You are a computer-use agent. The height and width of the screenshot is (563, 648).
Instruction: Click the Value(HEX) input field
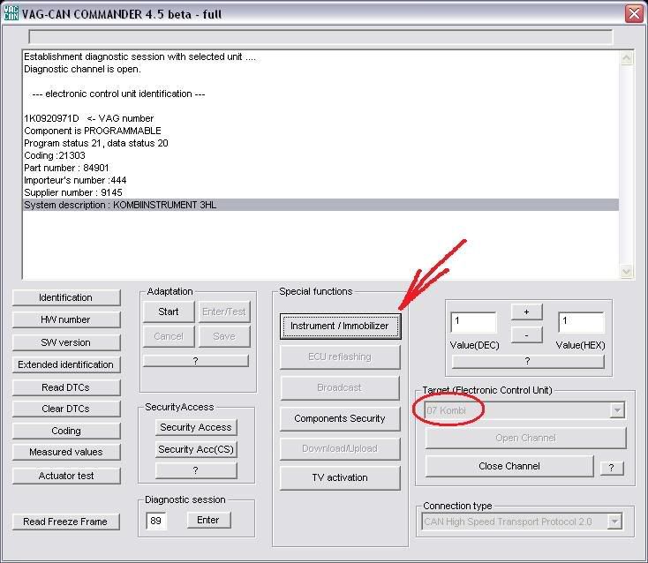(581, 322)
